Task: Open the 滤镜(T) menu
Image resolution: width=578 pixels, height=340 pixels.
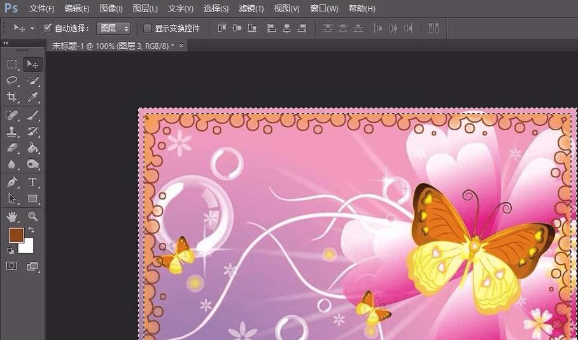Action: click(x=251, y=8)
